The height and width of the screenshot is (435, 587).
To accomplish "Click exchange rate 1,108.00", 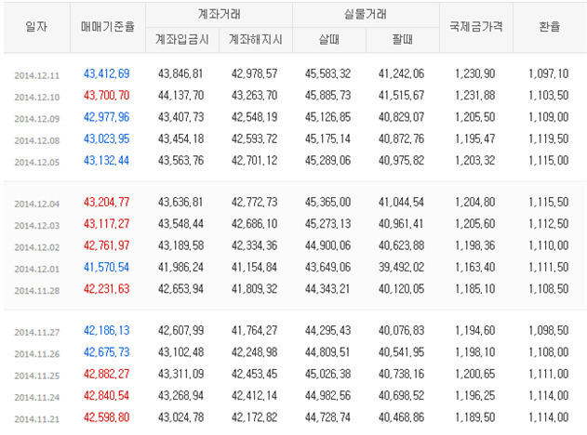I will coord(549,352).
